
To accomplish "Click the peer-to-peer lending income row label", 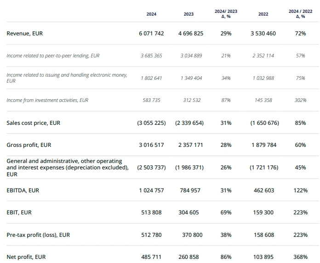I will 53,56.
